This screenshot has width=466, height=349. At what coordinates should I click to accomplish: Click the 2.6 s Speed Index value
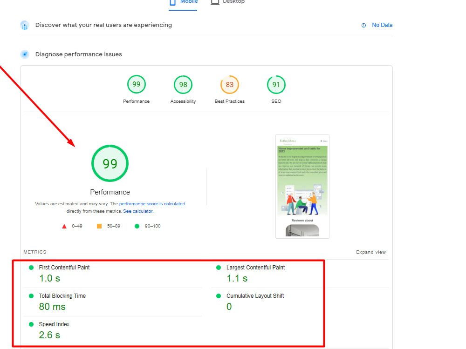tap(49, 335)
